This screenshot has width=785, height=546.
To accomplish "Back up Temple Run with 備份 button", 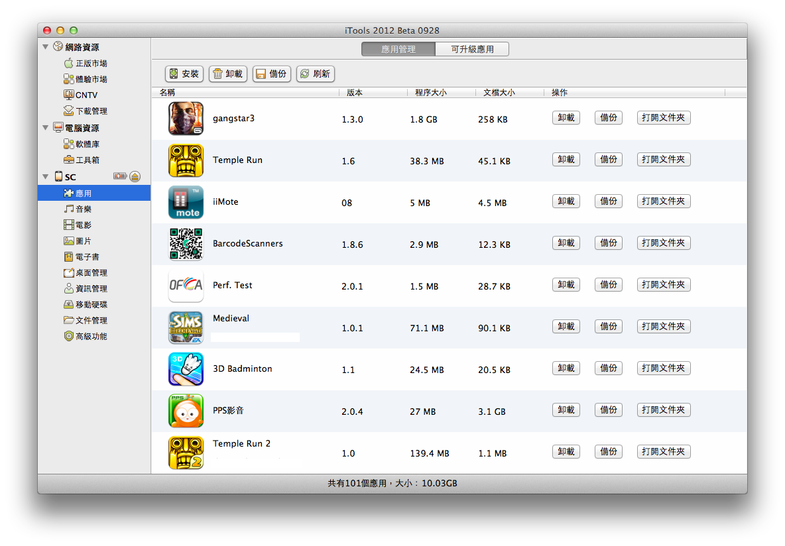I will (x=608, y=160).
